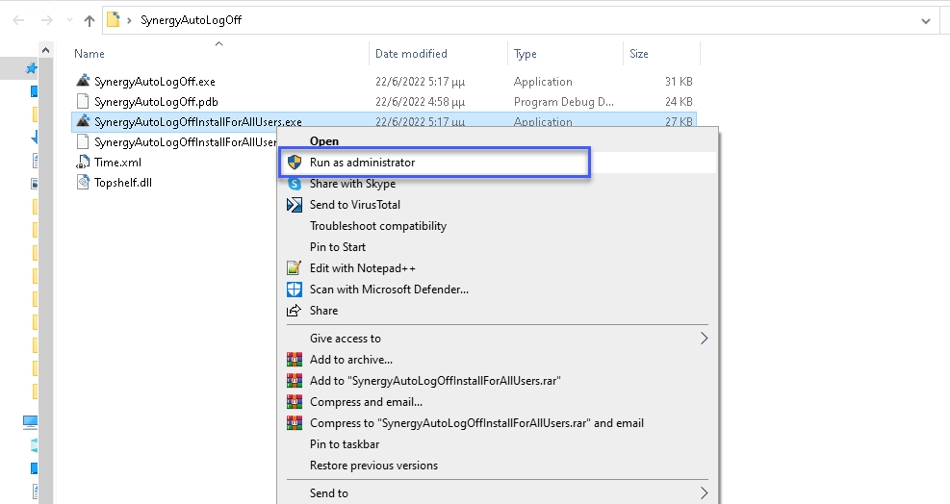Choose Send to VirusTotal
This screenshot has width=950, height=504.
pyautogui.click(x=355, y=205)
